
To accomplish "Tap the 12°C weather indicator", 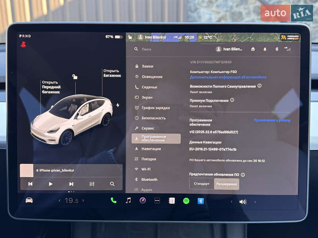I will (x=205, y=37).
